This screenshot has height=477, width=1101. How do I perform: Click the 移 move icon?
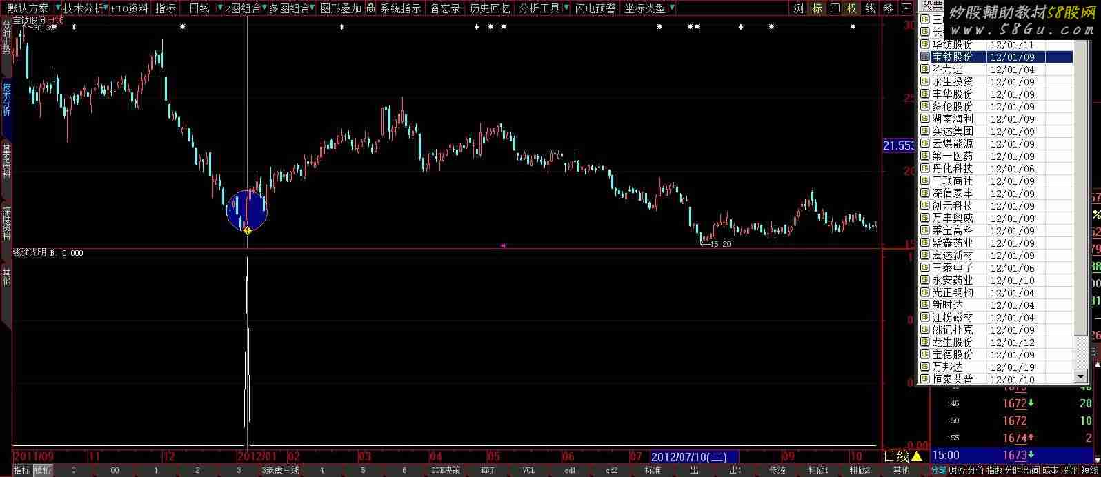click(x=889, y=8)
